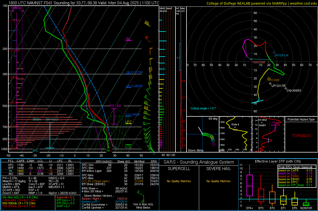Click the '0 C=15036'' freezing level label

[133, 115]
